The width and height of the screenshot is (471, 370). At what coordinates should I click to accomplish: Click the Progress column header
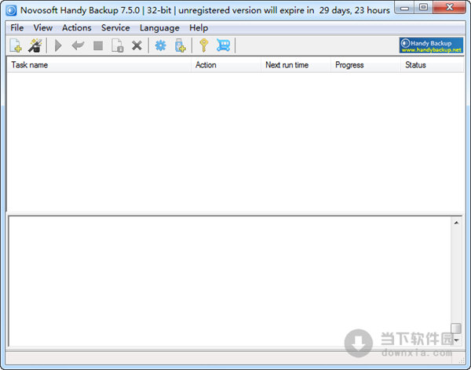(366, 65)
